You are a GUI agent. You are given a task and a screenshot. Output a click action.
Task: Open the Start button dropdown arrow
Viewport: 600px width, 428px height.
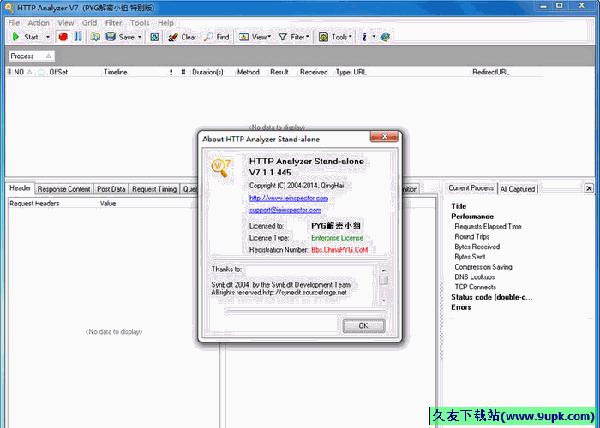point(48,37)
